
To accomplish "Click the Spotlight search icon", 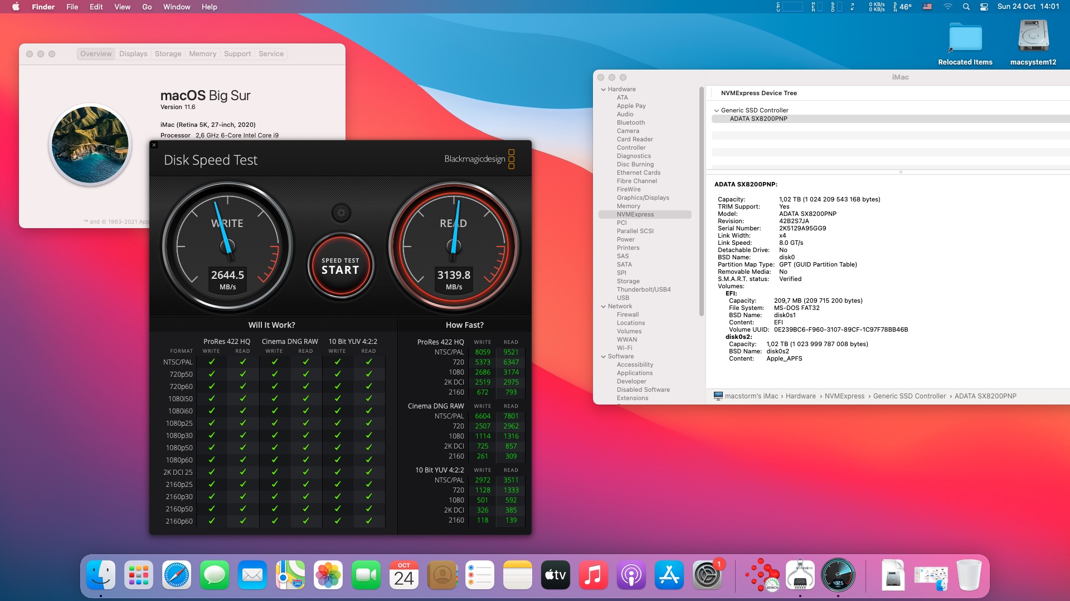I will point(966,7).
